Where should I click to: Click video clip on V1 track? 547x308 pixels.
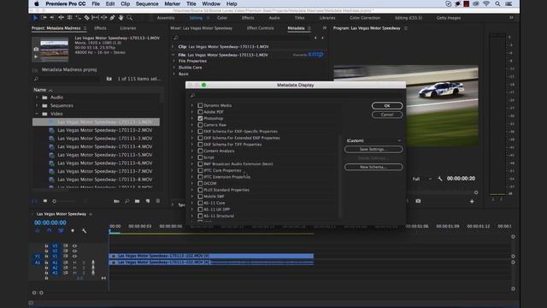[x=211, y=256]
